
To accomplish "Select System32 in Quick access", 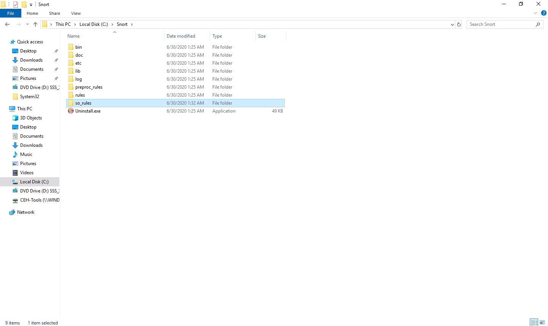I will click(30, 97).
